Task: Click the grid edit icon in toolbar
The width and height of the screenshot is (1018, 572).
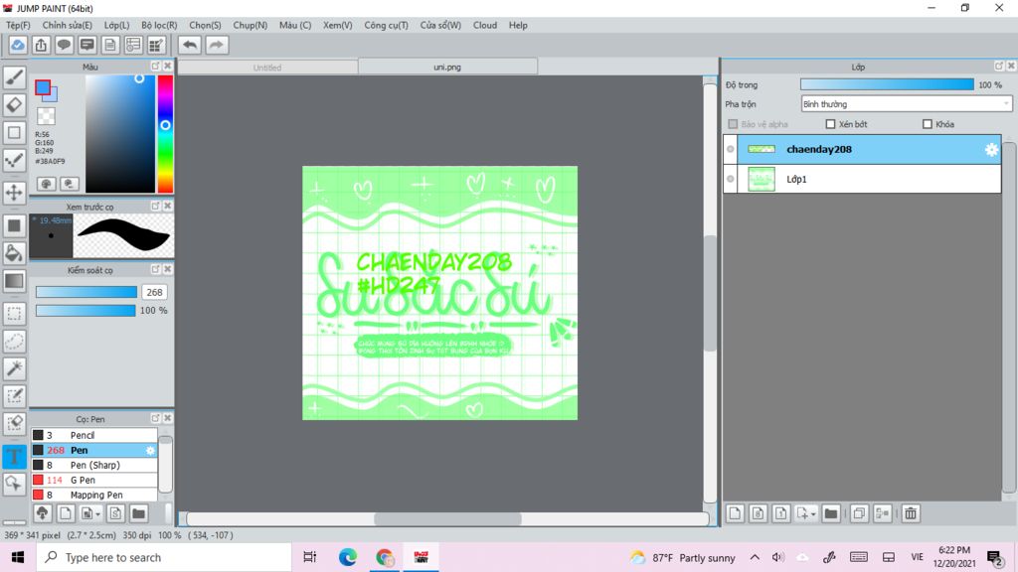Action: 156,45
